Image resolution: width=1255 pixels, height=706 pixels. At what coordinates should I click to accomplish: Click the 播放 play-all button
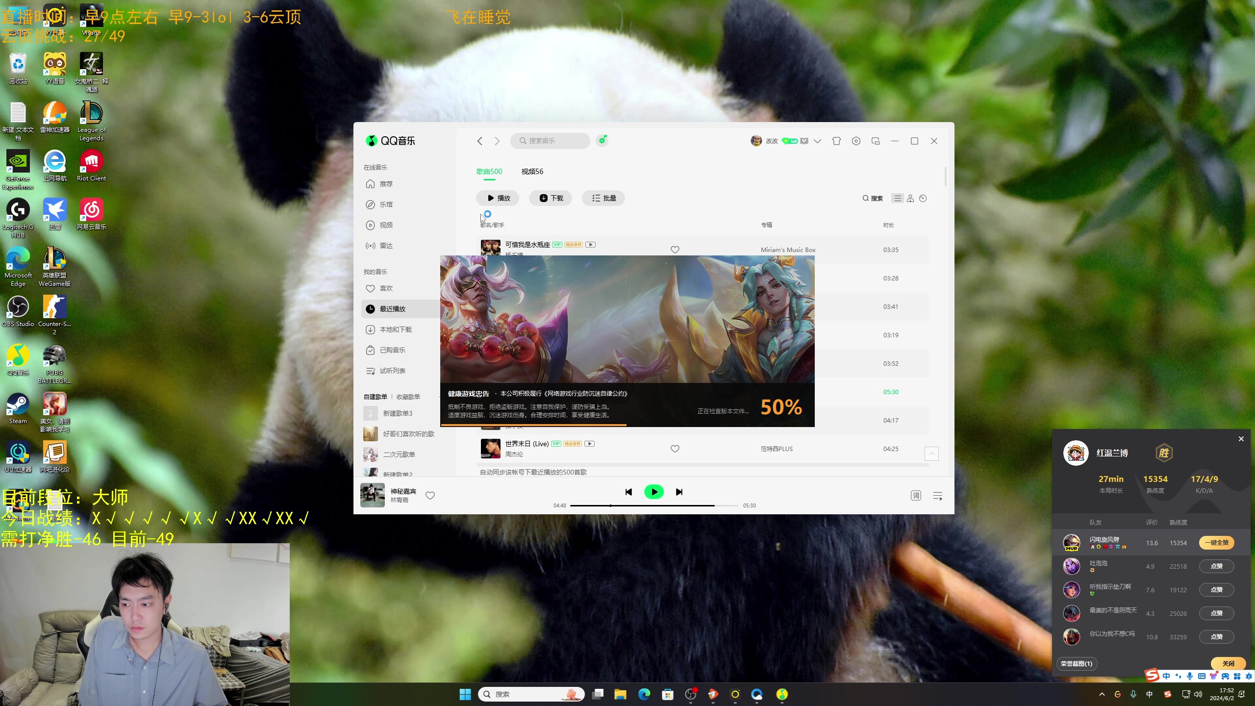(x=498, y=198)
